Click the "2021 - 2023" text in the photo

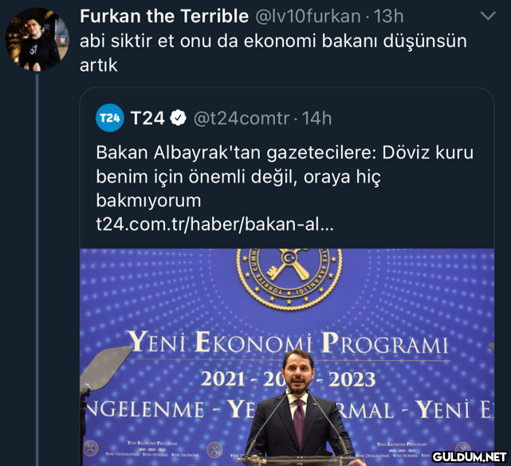tap(288, 378)
